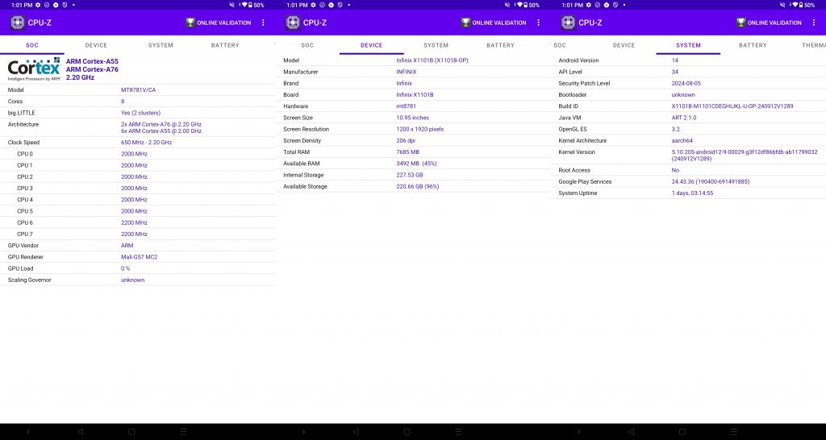
Task: Select clock speed range '650 MHz - 2.20 GHz'
Action: click(x=147, y=142)
